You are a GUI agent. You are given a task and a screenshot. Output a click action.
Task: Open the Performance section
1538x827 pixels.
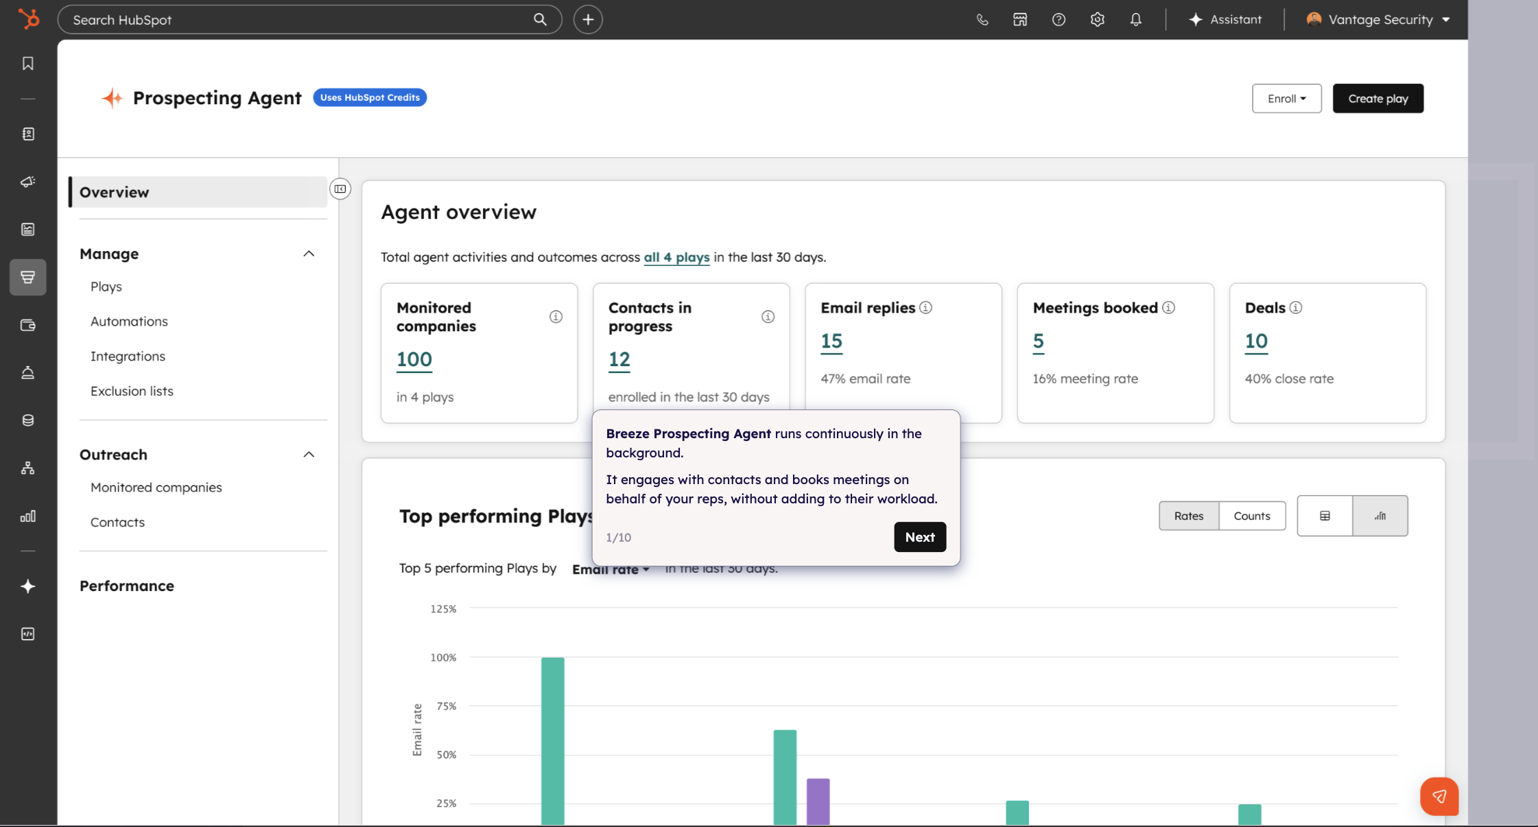(x=127, y=586)
